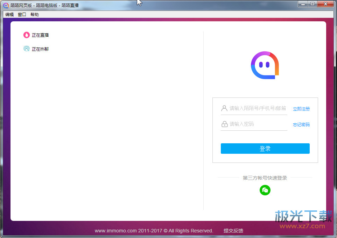Maximize the Momo window
Screen dimensions: 337x238
pyautogui.click(x=313, y=4)
